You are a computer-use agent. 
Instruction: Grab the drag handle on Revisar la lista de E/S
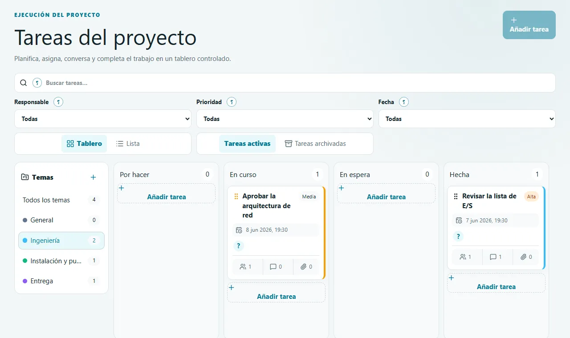[x=456, y=196]
